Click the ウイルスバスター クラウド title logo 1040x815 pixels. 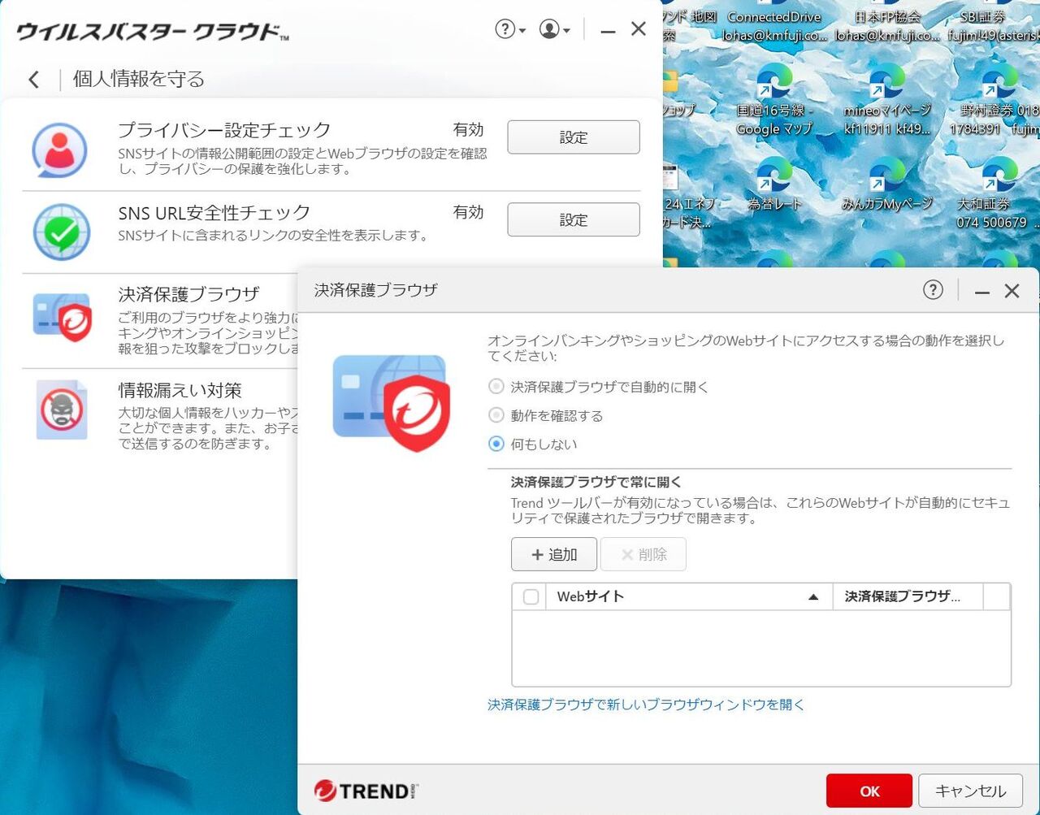153,32
